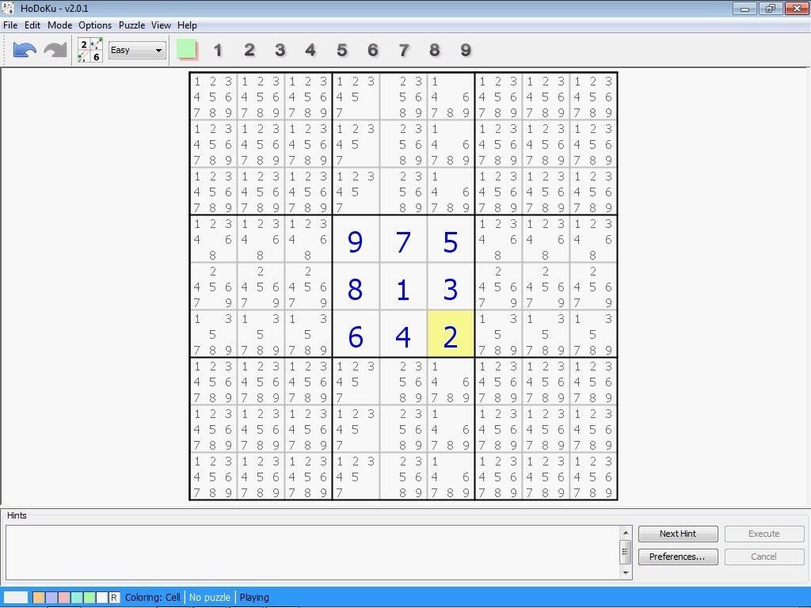Click the grey Redo arrow

[x=55, y=50]
